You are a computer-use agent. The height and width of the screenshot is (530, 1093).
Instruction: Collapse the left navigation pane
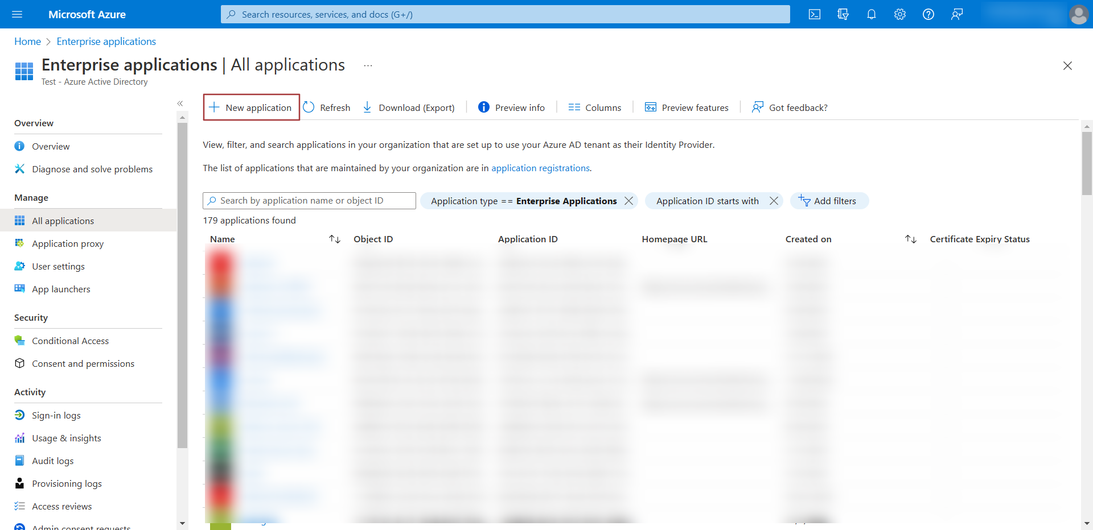pos(180,103)
